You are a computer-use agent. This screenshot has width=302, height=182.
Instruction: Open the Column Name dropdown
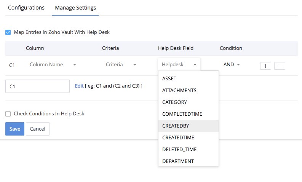pyautogui.click(x=53, y=65)
